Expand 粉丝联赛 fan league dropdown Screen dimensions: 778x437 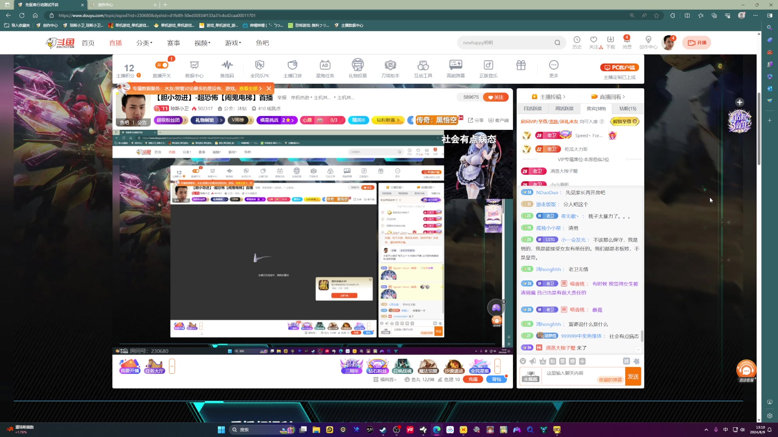[x=389, y=120]
